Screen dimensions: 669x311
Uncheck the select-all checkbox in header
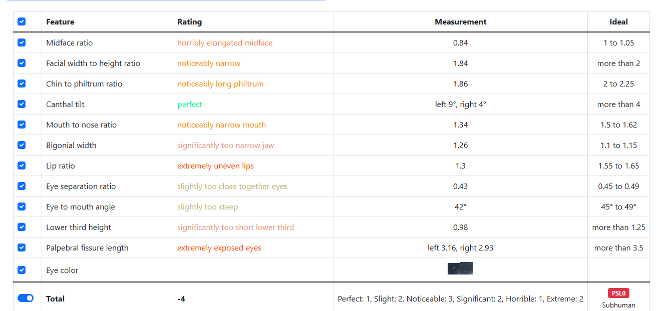22,22
